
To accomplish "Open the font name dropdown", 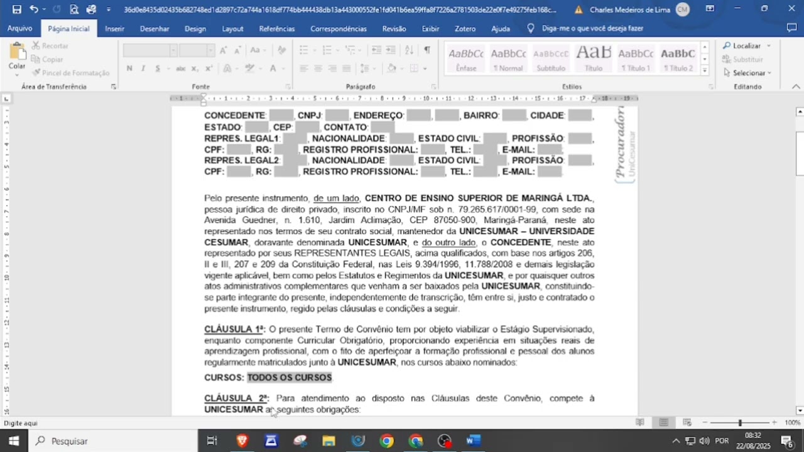I will point(173,51).
